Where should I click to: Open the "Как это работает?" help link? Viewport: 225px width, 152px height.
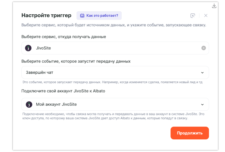point(102,16)
